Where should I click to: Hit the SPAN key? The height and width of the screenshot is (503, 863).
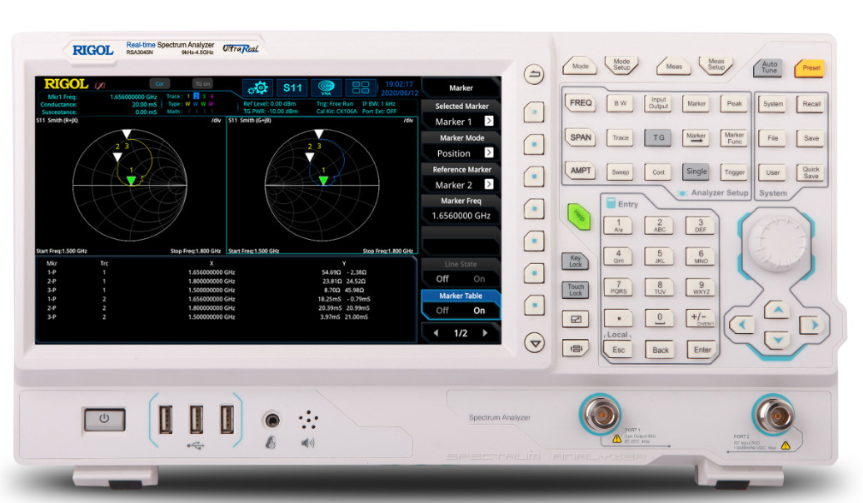(581, 137)
